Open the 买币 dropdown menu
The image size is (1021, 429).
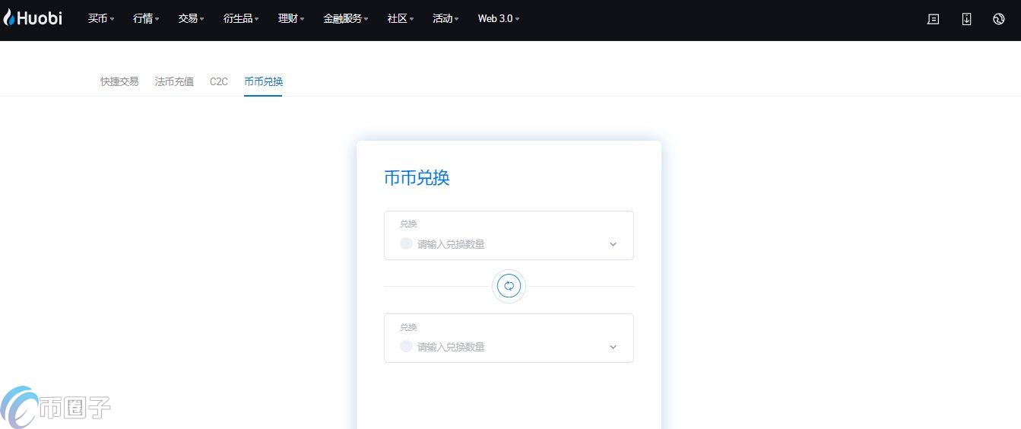tap(100, 19)
